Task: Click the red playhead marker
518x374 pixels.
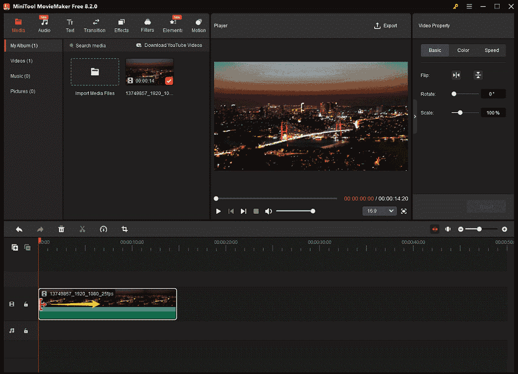Action: 40,241
